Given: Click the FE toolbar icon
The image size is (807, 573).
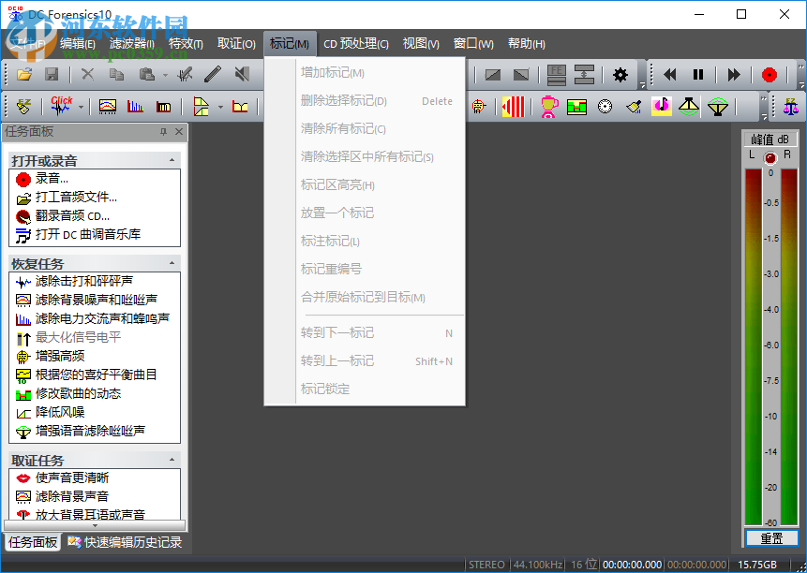Looking at the screenshot, I should tap(557, 75).
